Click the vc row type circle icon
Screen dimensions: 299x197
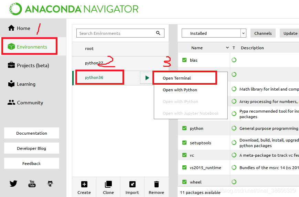tap(234, 155)
